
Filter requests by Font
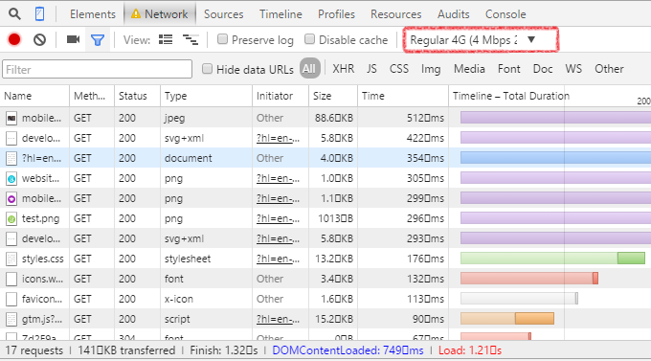coord(509,69)
